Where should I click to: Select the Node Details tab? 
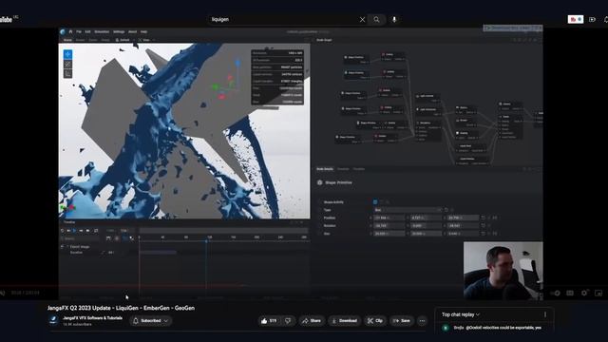[325, 169]
